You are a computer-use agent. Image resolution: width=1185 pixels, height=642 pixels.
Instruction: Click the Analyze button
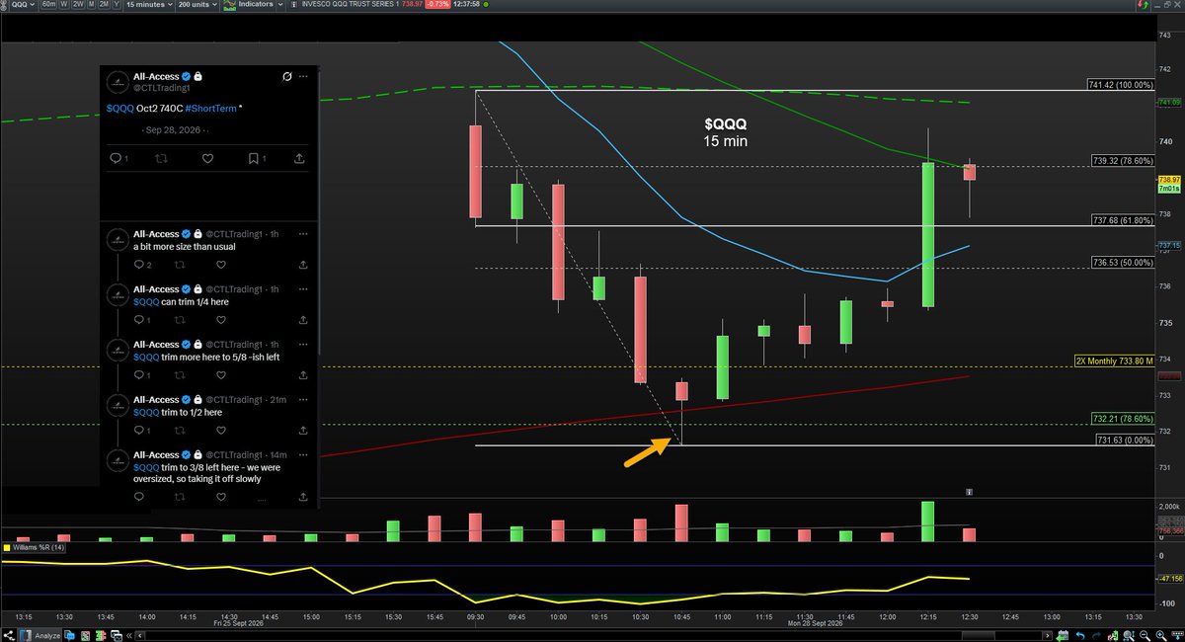(40, 635)
